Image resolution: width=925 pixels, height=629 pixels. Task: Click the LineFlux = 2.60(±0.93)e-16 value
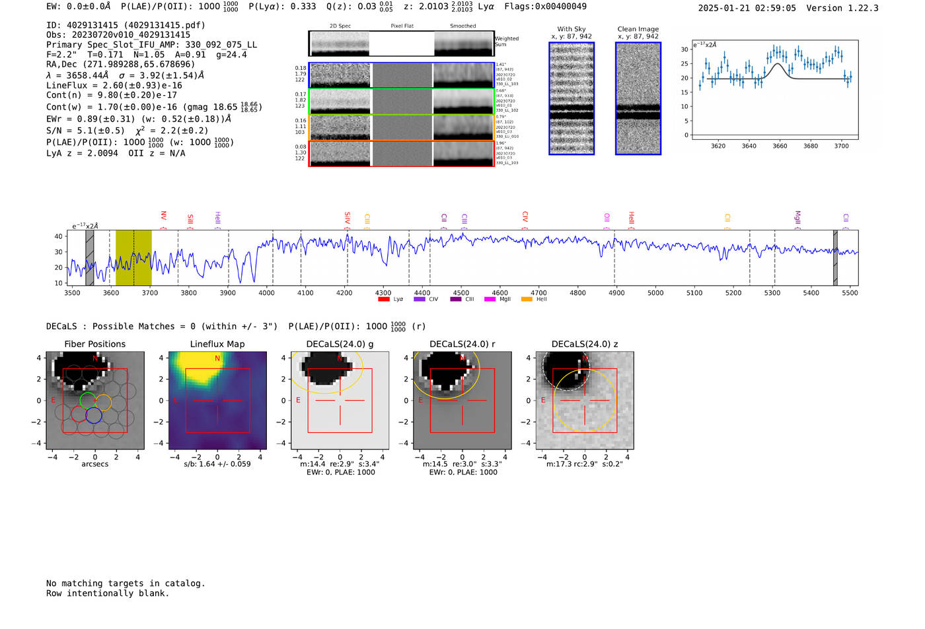pos(114,85)
